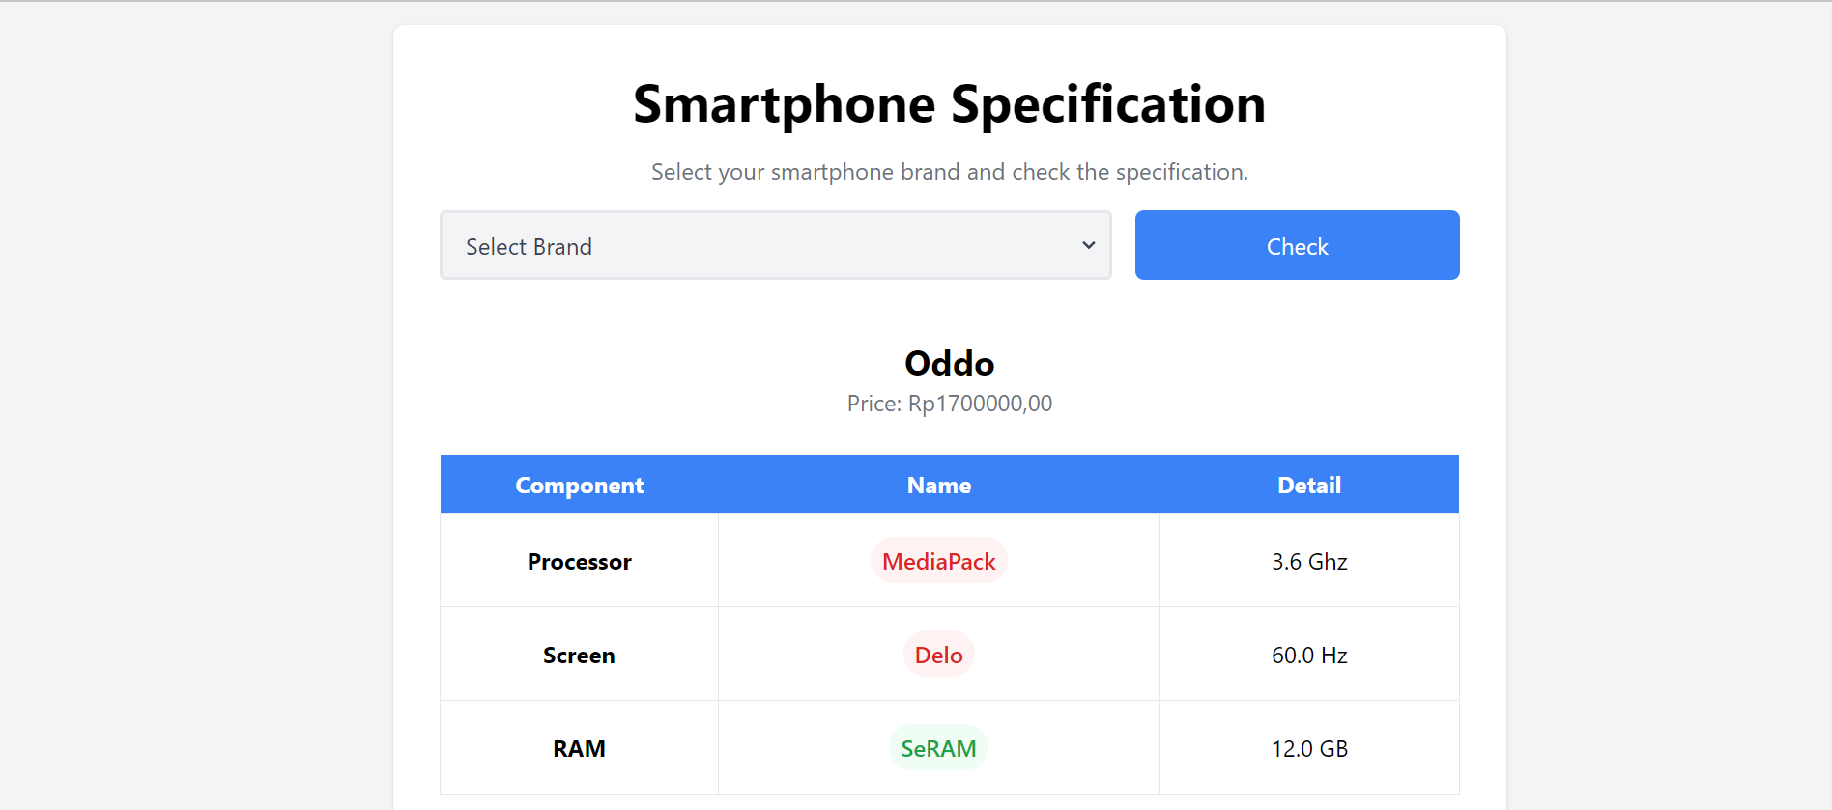
Task: Click the dropdown chevron arrow
Action: [1089, 246]
